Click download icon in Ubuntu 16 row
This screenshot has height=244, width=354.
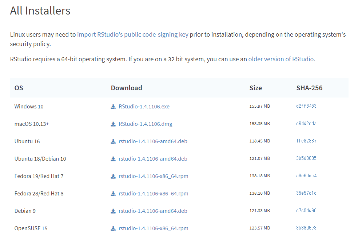pyautogui.click(x=113, y=141)
